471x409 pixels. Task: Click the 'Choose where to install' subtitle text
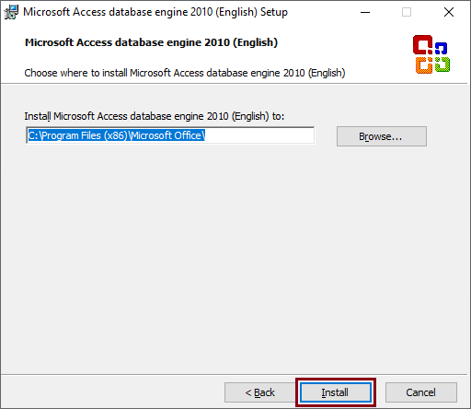click(185, 73)
